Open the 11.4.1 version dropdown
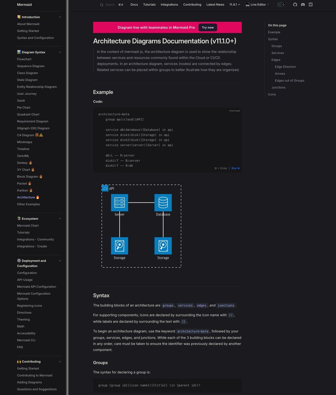This screenshot has width=336, height=395. pos(235,5)
